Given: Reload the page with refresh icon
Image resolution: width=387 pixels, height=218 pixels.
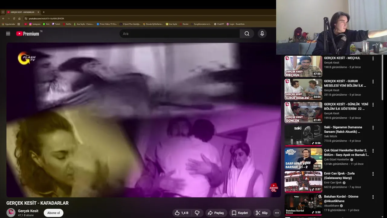Looking at the screenshot, I should click(x=14, y=18).
